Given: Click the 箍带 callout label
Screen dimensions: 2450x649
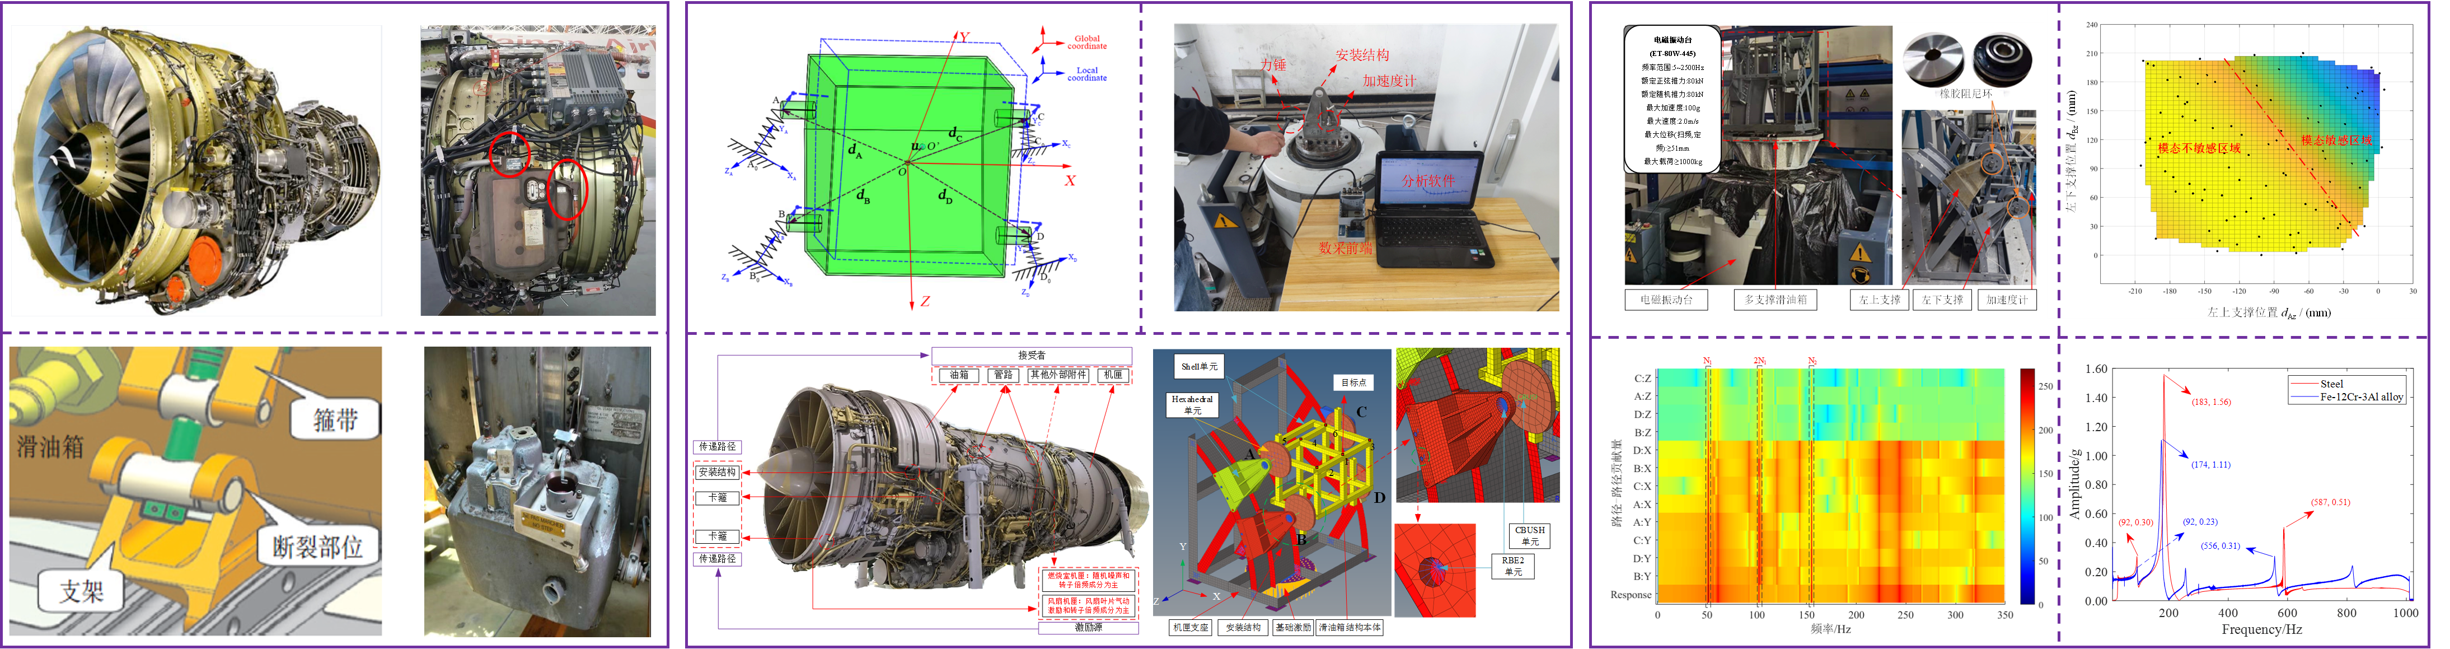Looking at the screenshot, I should click(x=336, y=419).
